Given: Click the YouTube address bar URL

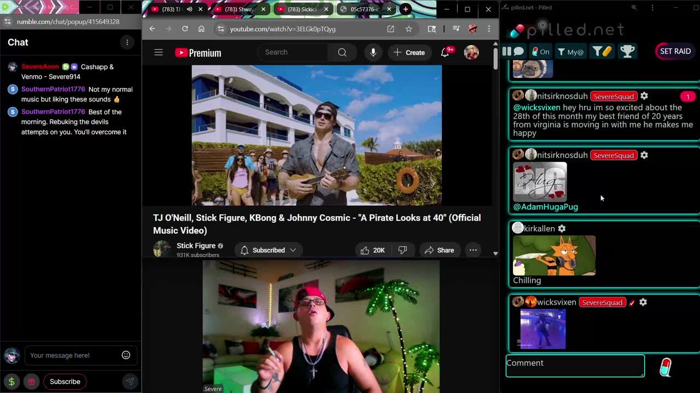Looking at the screenshot, I should 283,29.
